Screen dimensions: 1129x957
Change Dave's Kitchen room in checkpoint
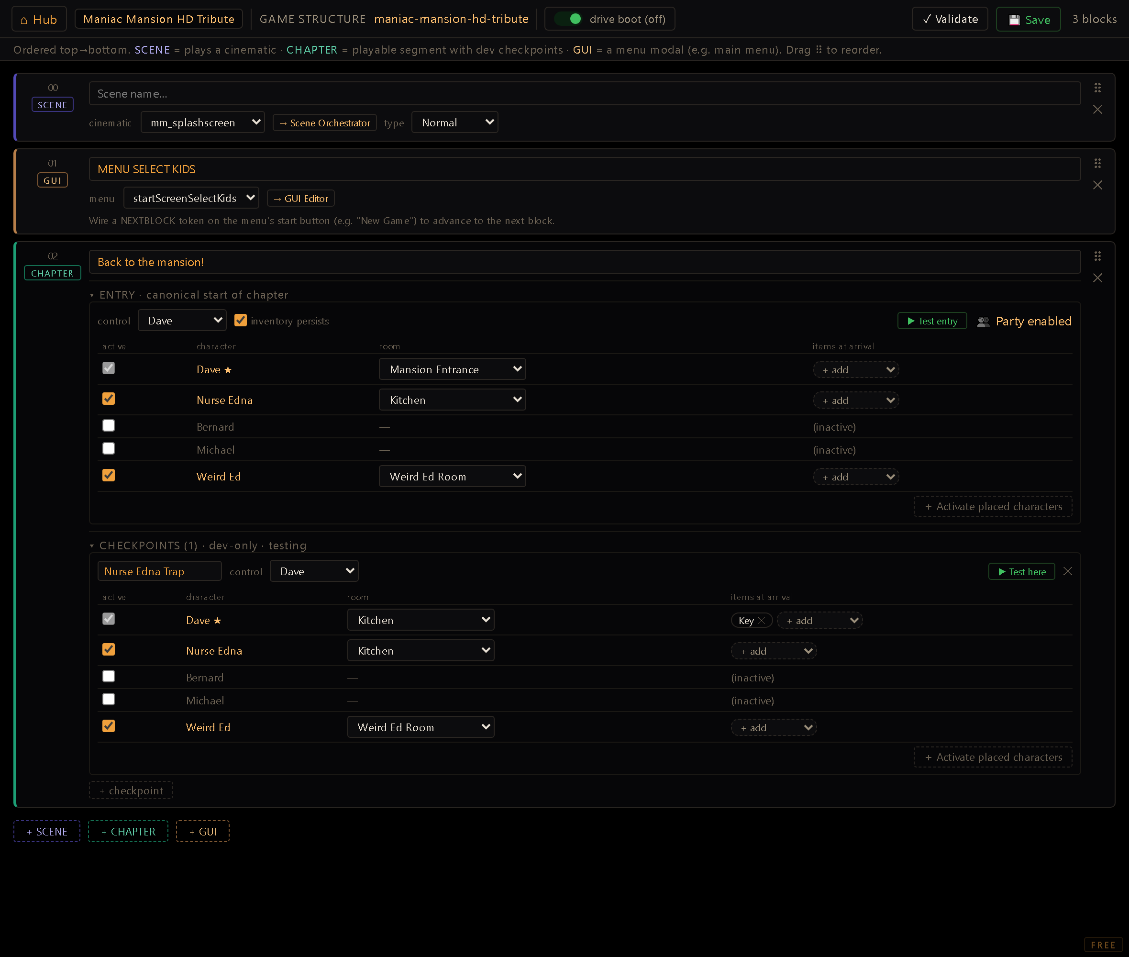(421, 620)
